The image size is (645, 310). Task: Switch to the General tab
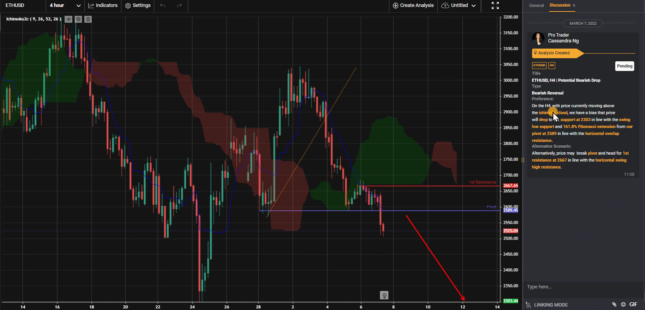point(536,5)
